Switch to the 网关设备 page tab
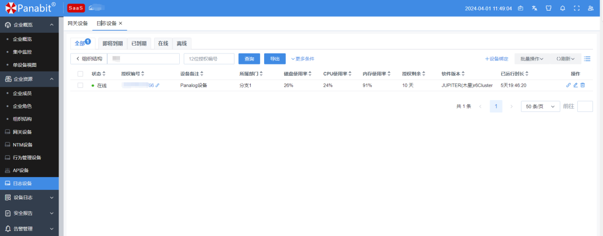 point(78,23)
